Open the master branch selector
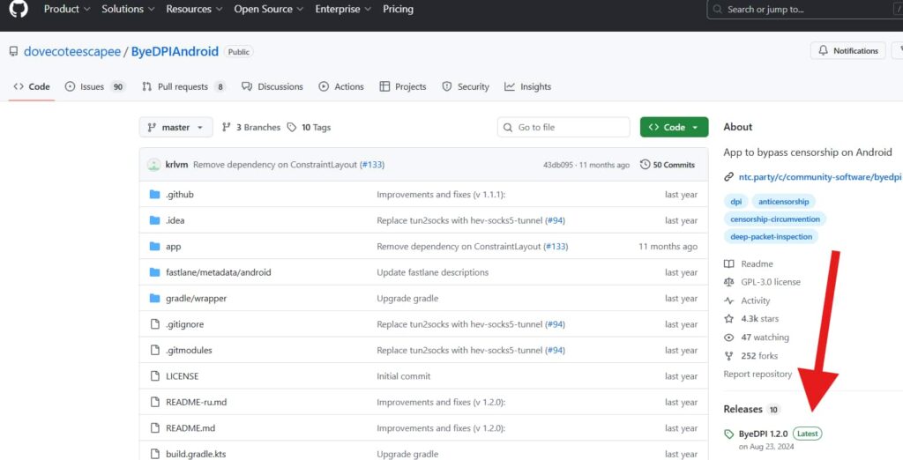The width and height of the screenshot is (903, 460). tap(175, 127)
